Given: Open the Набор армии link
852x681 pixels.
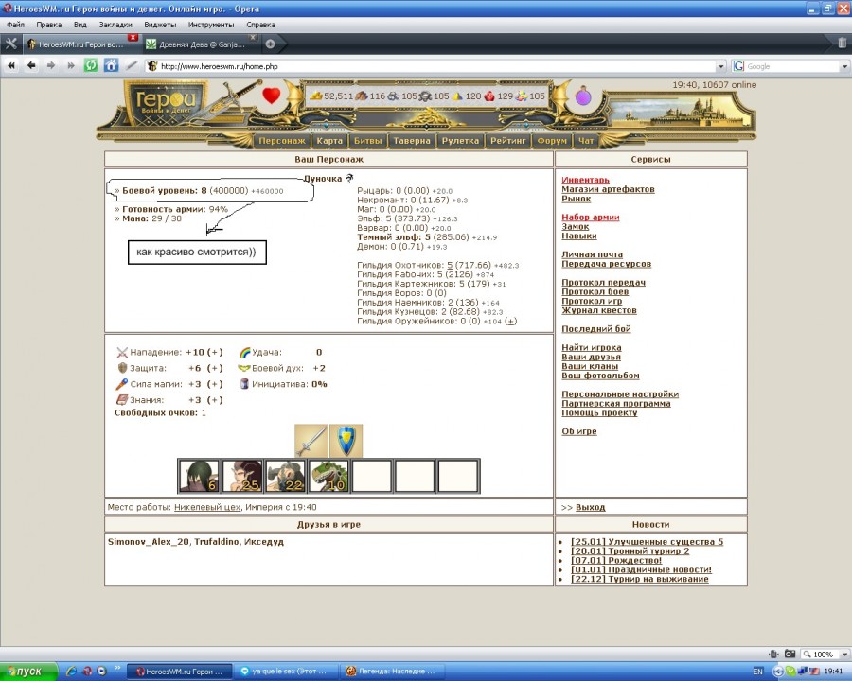Looking at the screenshot, I should [x=590, y=218].
